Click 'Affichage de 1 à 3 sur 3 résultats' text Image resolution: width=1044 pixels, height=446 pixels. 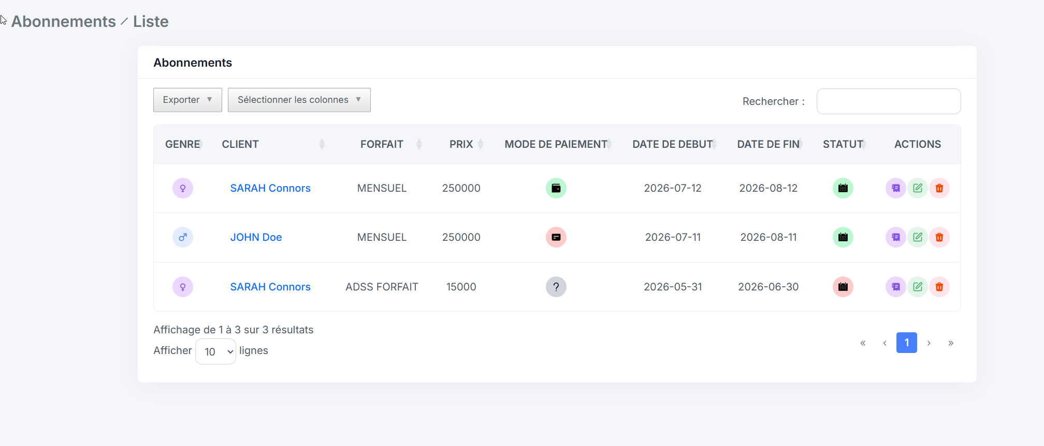(234, 330)
